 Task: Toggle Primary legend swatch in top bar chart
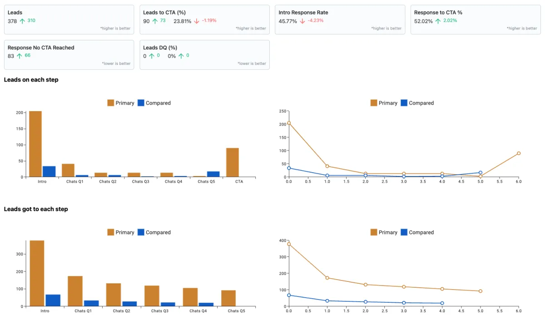point(111,103)
